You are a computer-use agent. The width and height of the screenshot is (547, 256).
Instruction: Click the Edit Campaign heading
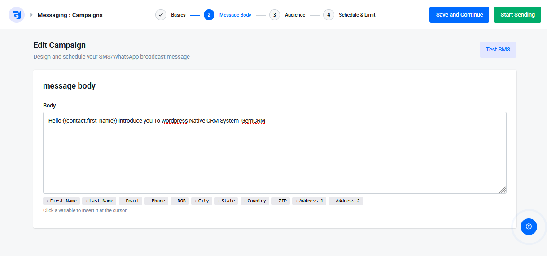[x=60, y=45]
